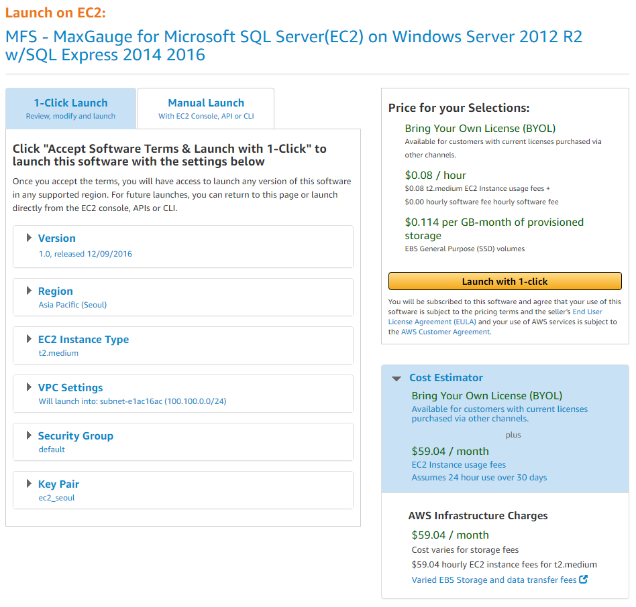Expand the Version section arrow
636x607 pixels.
[29, 238]
